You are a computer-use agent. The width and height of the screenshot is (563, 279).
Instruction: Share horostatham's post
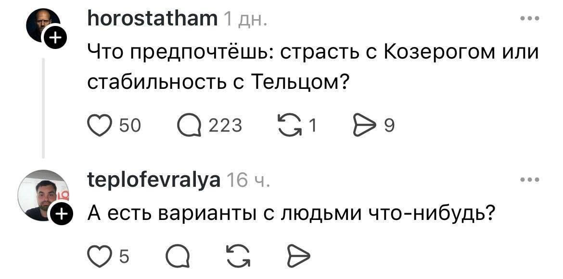pos(366,124)
